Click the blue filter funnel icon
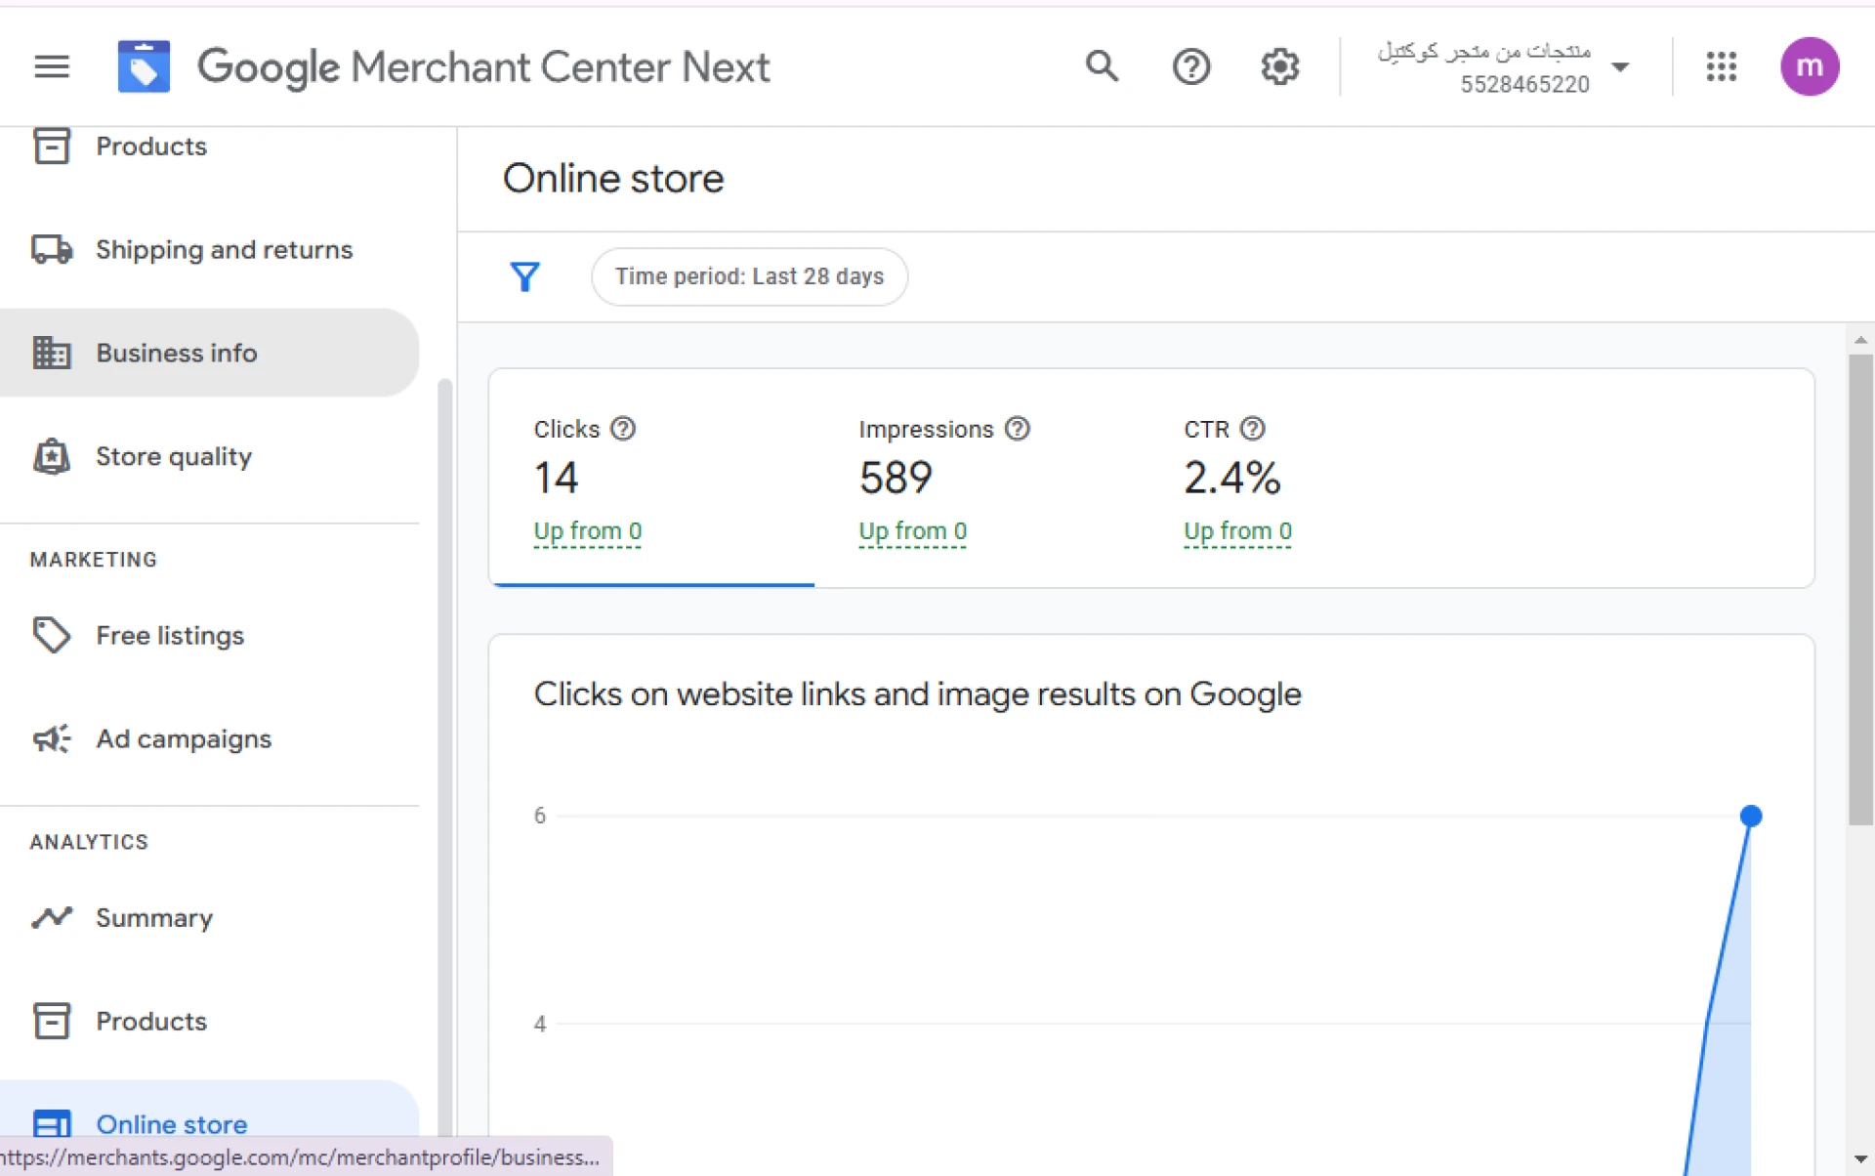The height and width of the screenshot is (1176, 1875). click(525, 276)
